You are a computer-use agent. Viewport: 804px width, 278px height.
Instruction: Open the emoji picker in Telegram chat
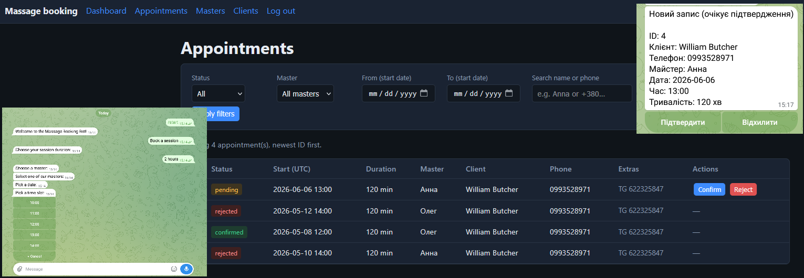174,269
